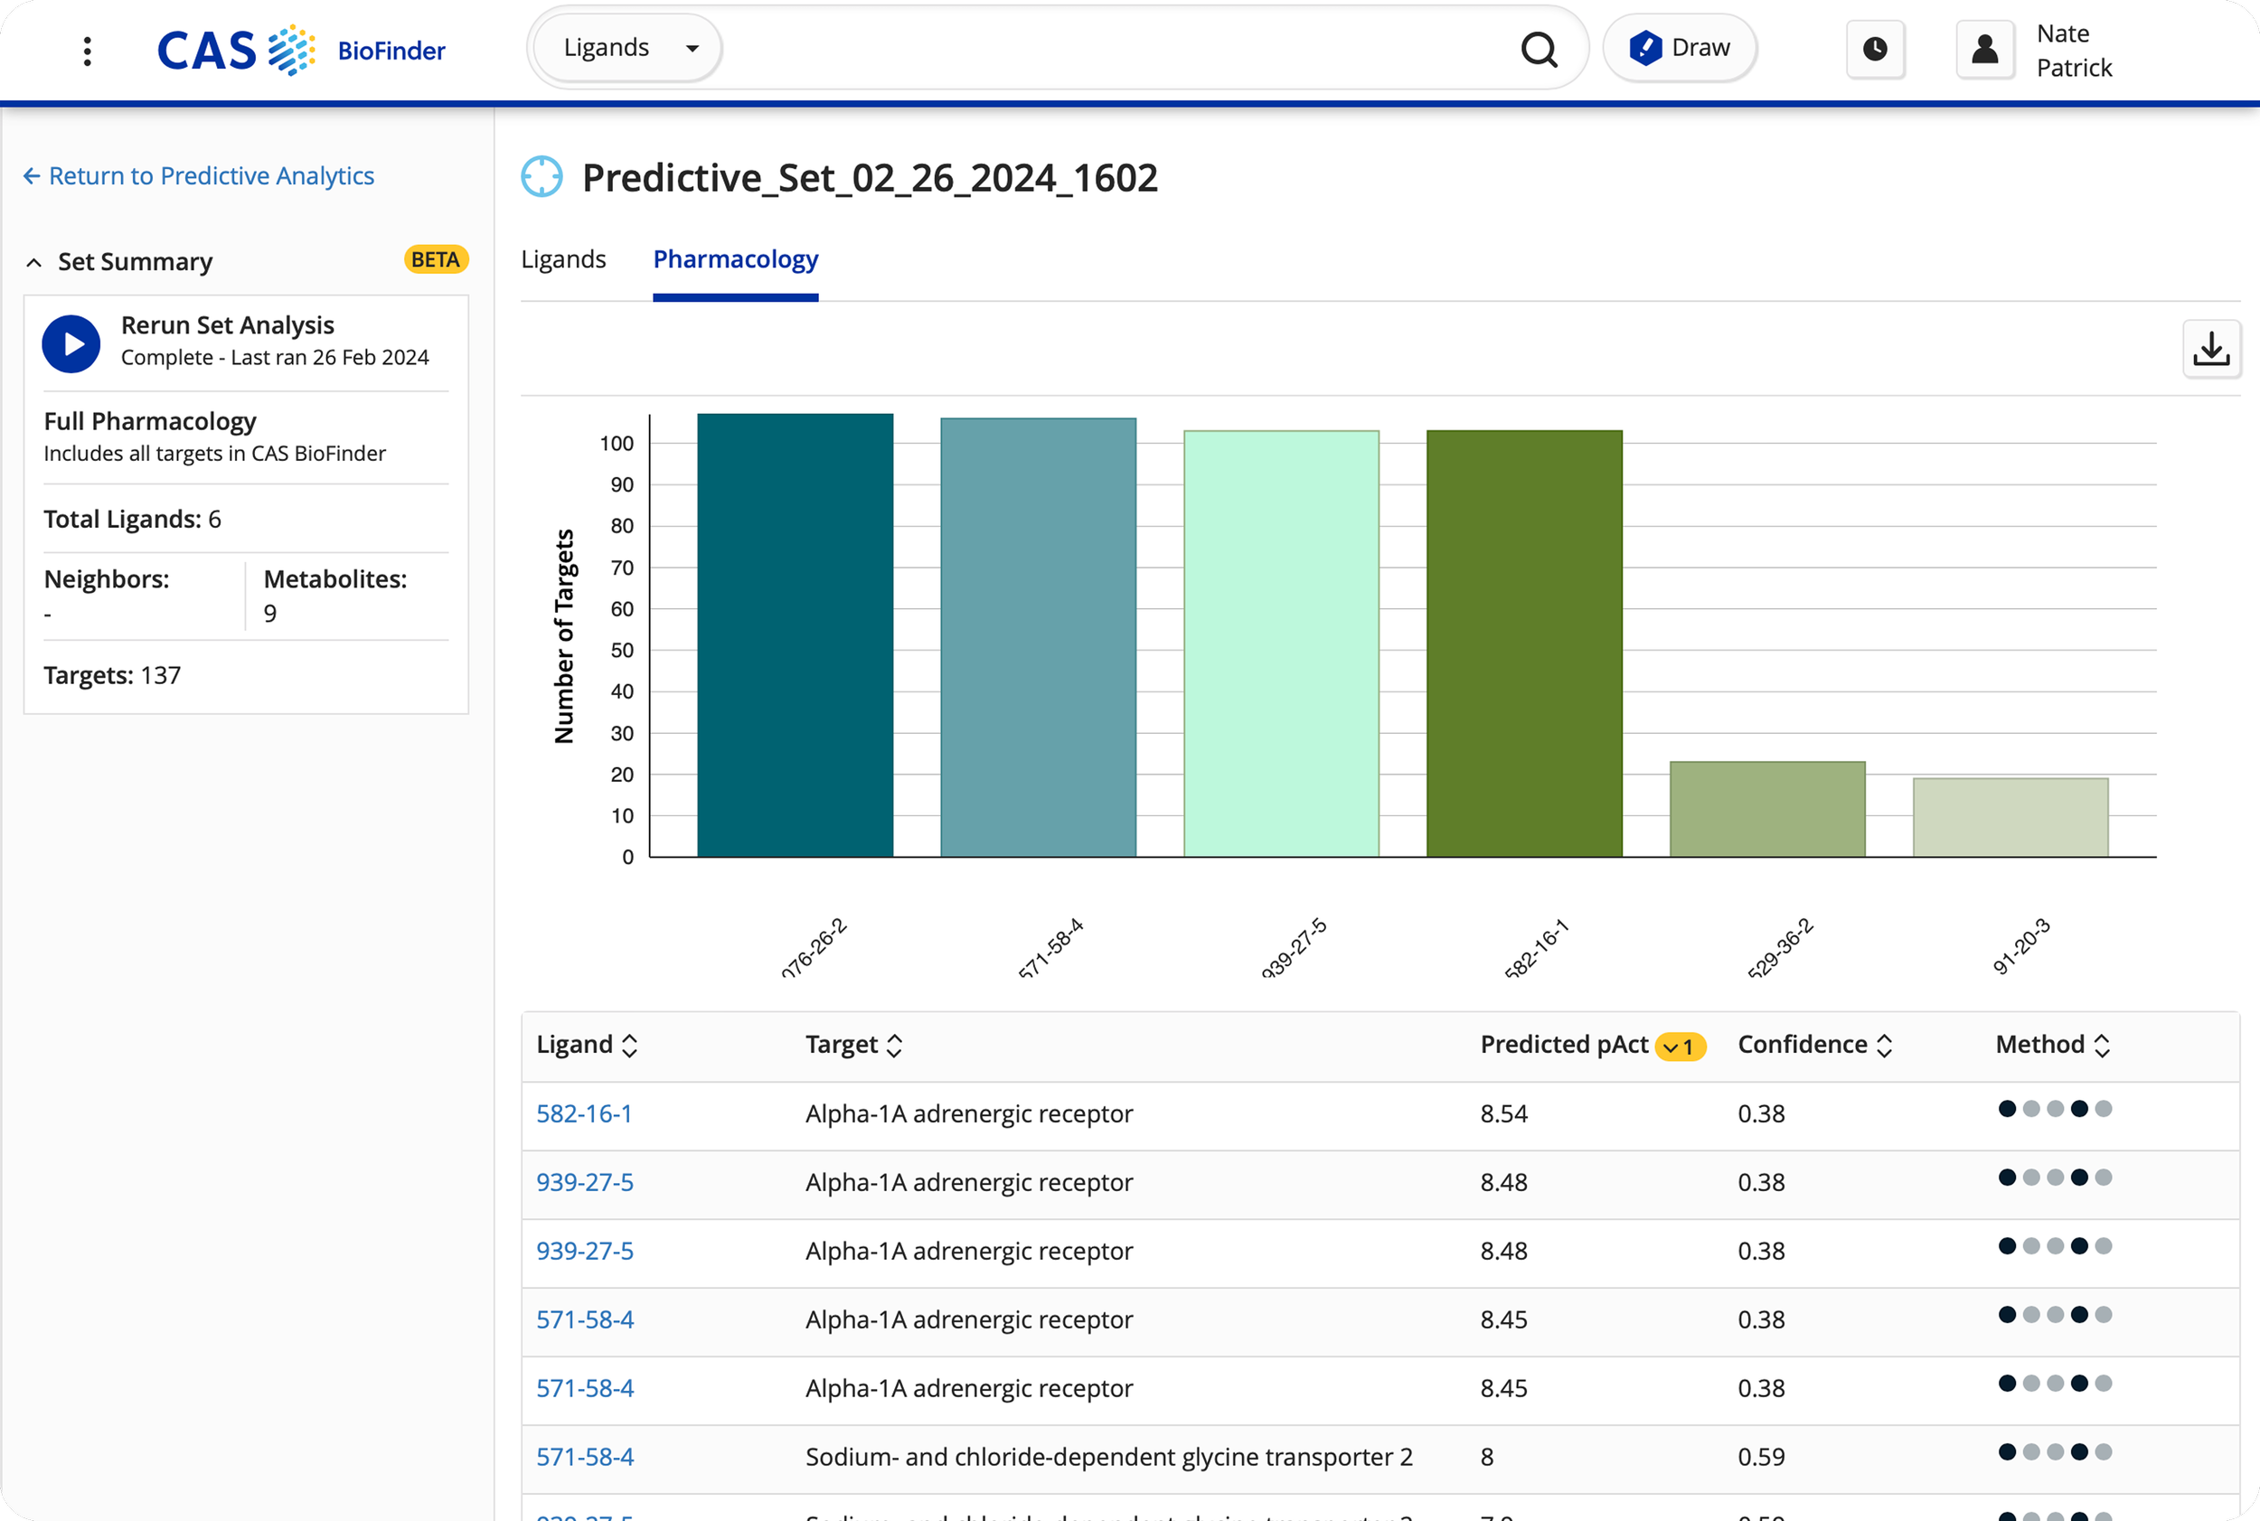
Task: Open recent history via the clock icon
Action: pyautogui.click(x=1875, y=49)
